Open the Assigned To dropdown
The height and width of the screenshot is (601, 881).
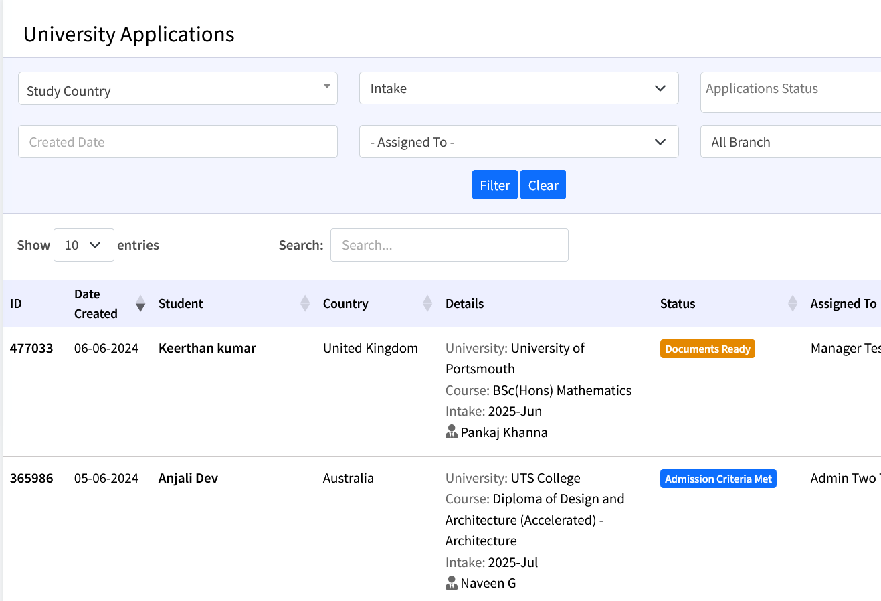coord(518,143)
